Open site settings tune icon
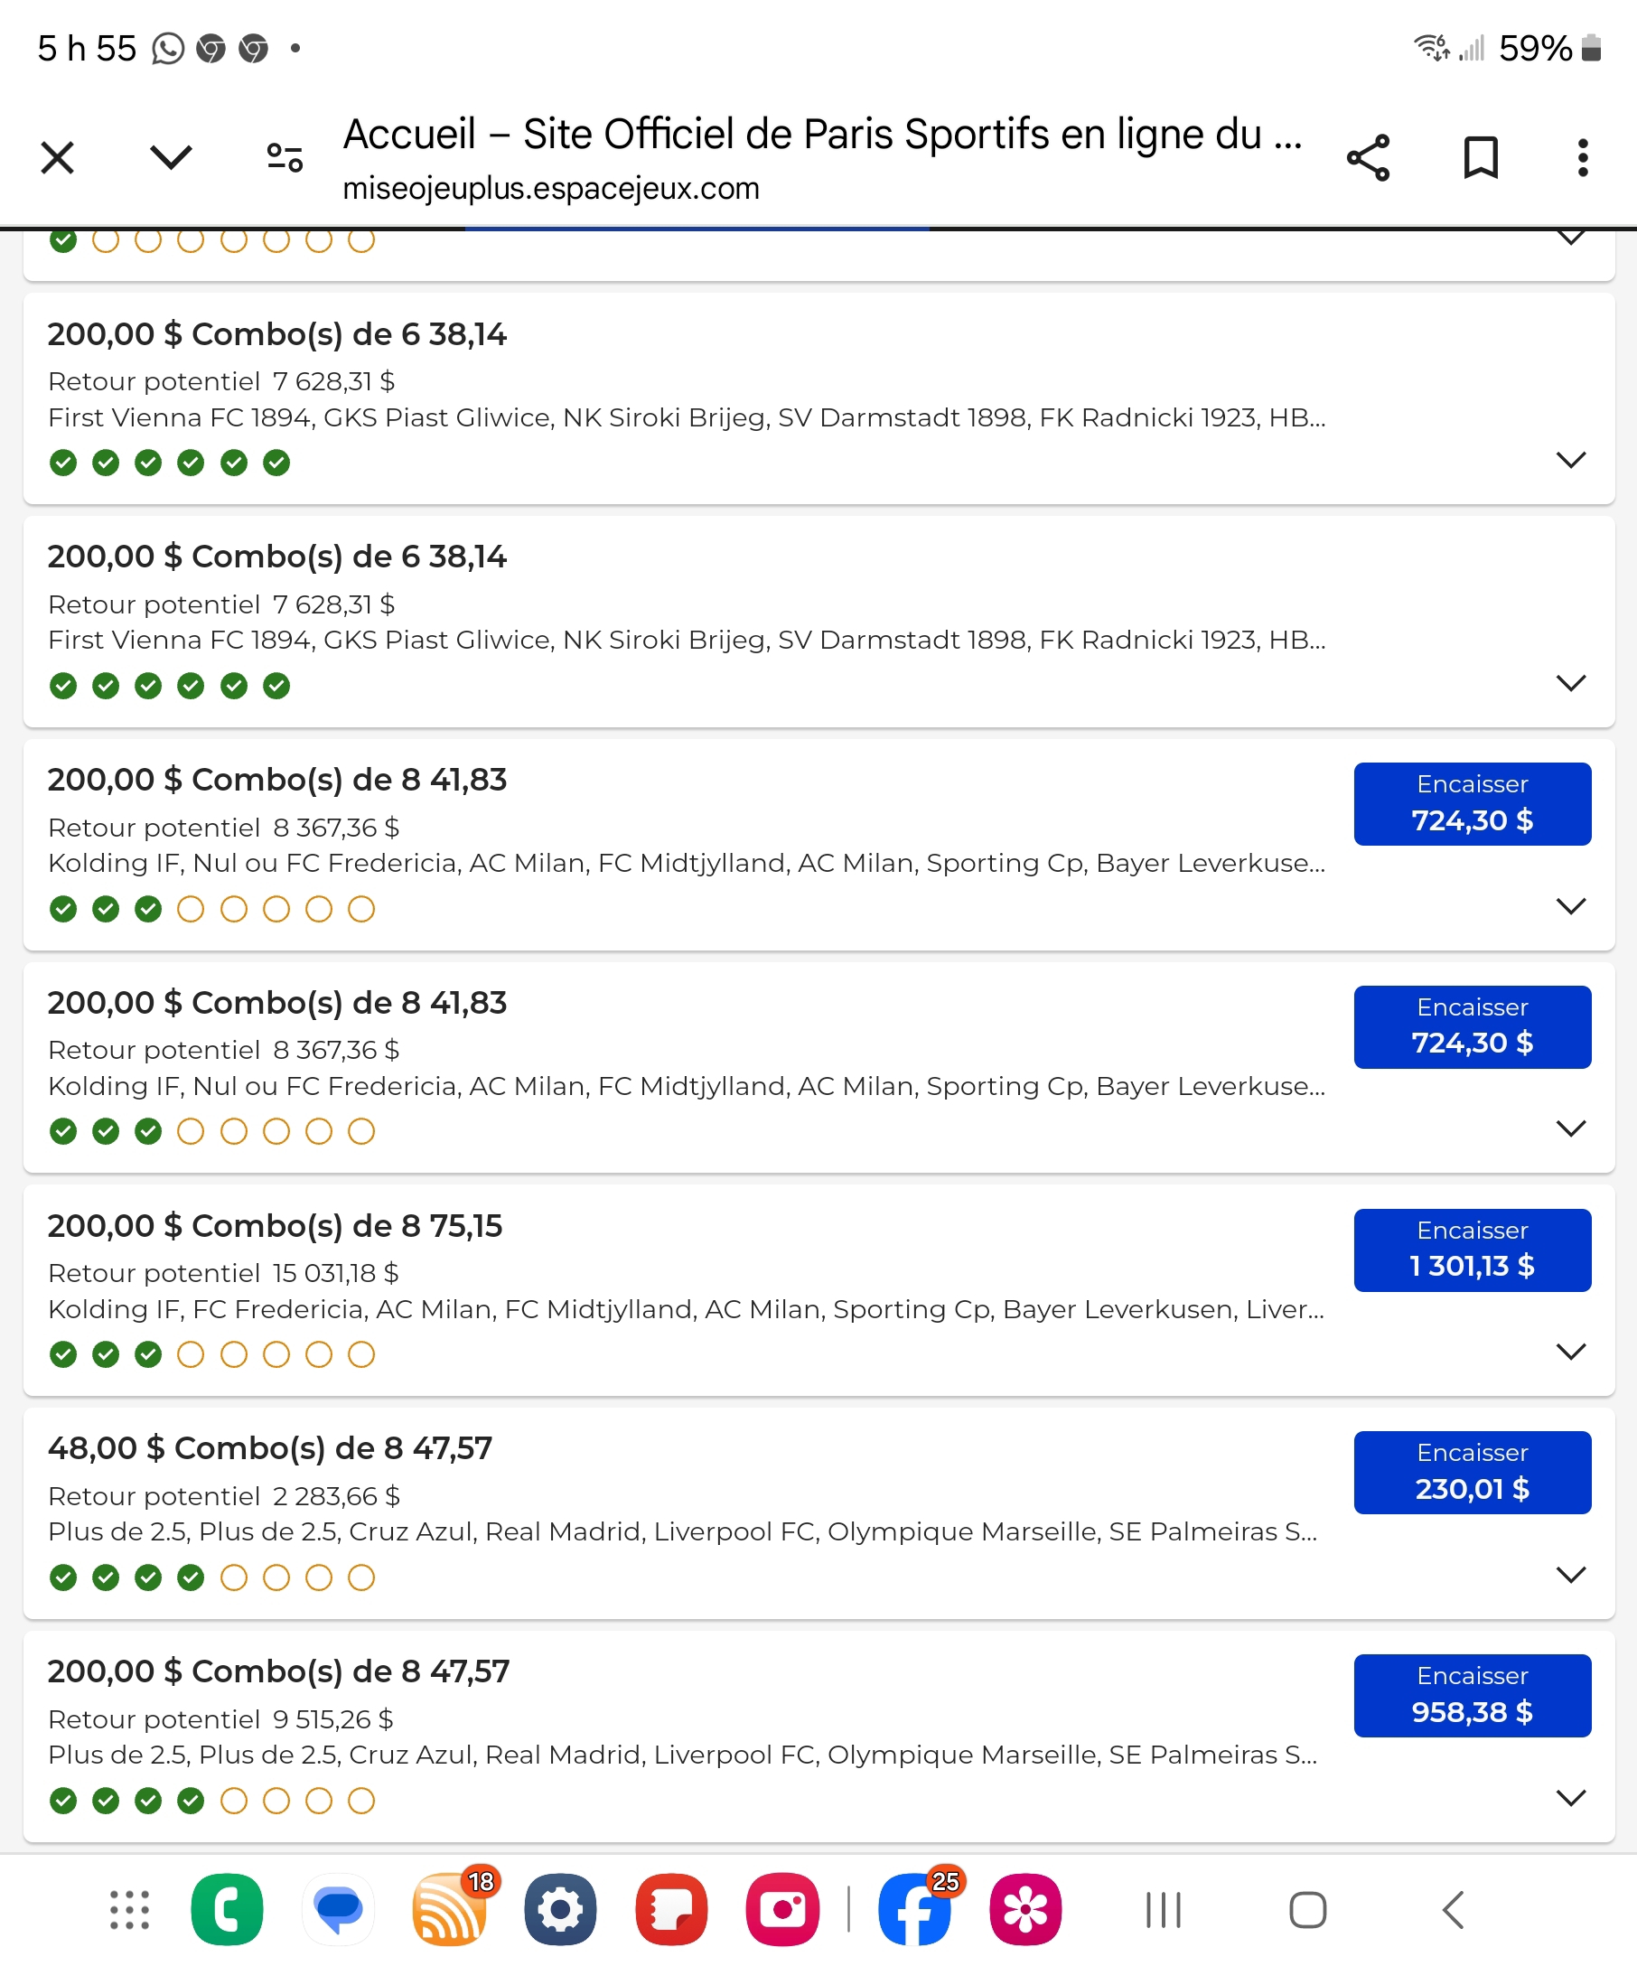The width and height of the screenshot is (1637, 1966). [285, 158]
